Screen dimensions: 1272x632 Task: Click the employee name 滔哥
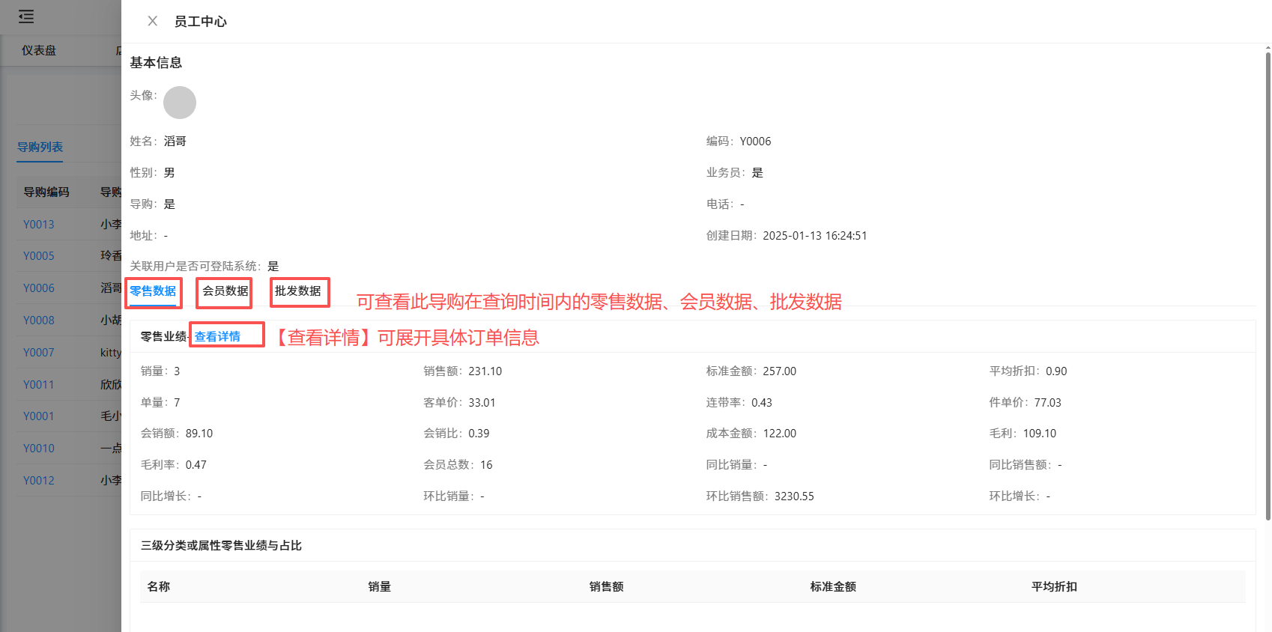(x=175, y=141)
